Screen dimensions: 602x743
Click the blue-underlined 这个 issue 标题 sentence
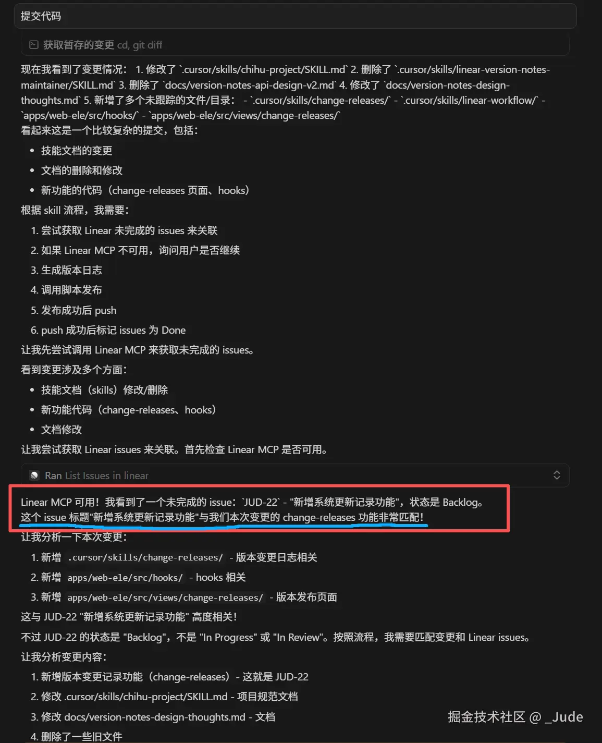click(223, 517)
